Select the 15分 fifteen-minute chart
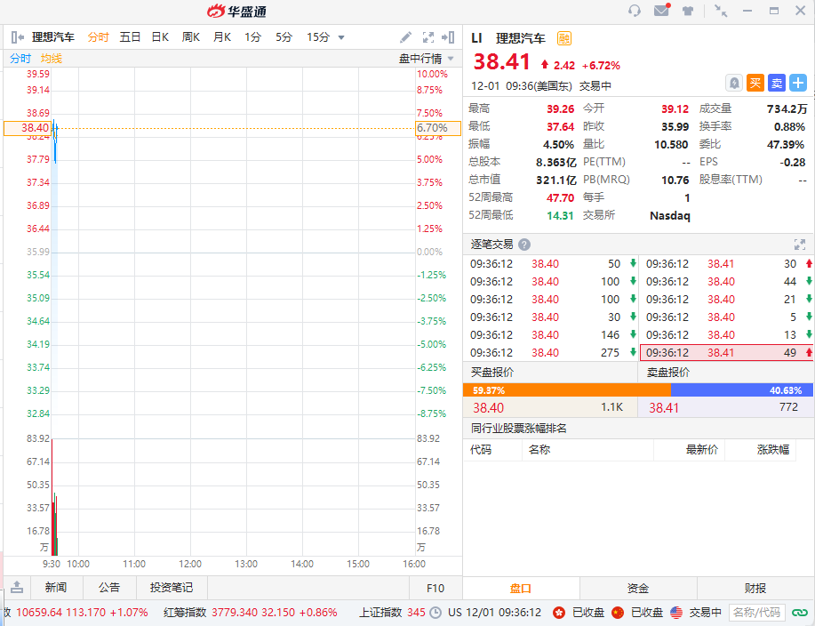Viewport: 815px width, 626px height. (318, 37)
